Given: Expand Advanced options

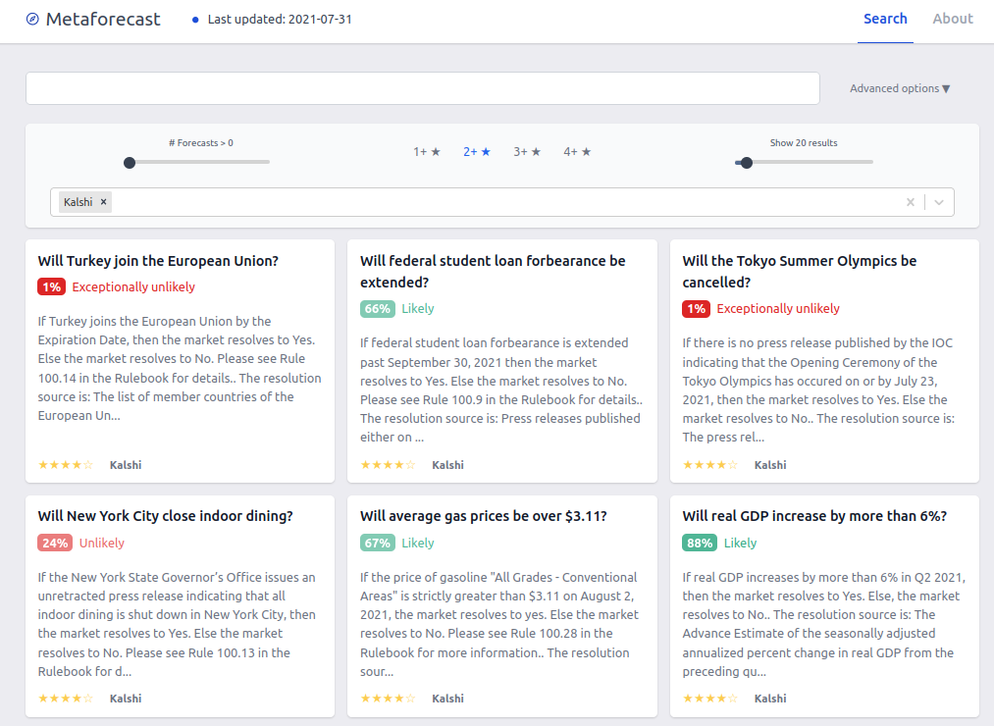Looking at the screenshot, I should coord(900,88).
